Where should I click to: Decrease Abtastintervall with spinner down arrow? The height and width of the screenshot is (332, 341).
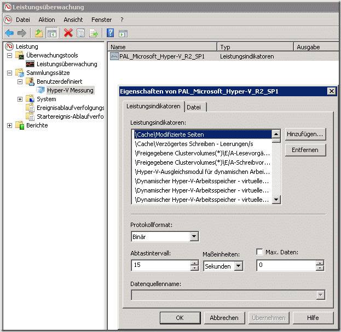tap(194, 268)
